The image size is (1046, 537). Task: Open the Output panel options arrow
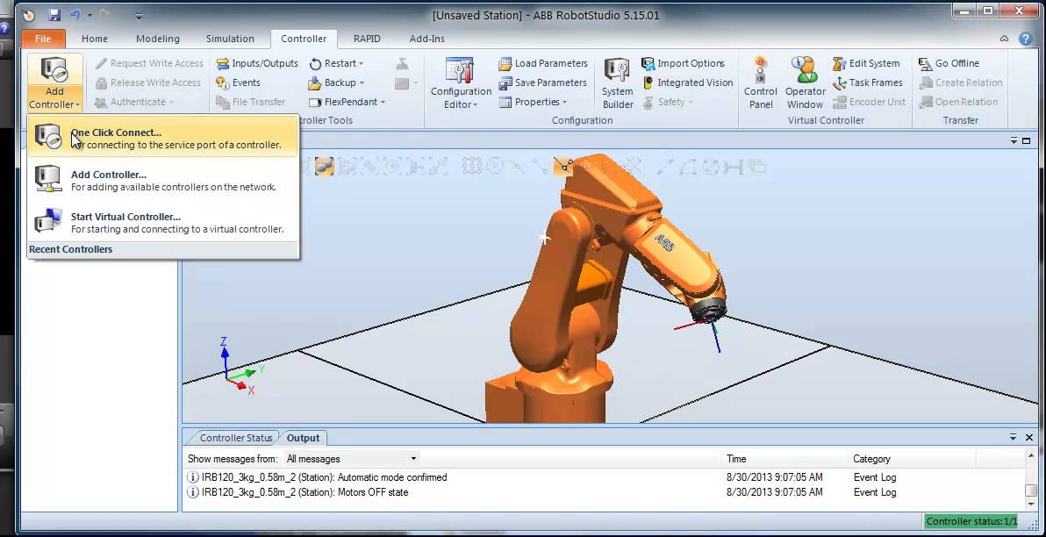(x=1013, y=438)
